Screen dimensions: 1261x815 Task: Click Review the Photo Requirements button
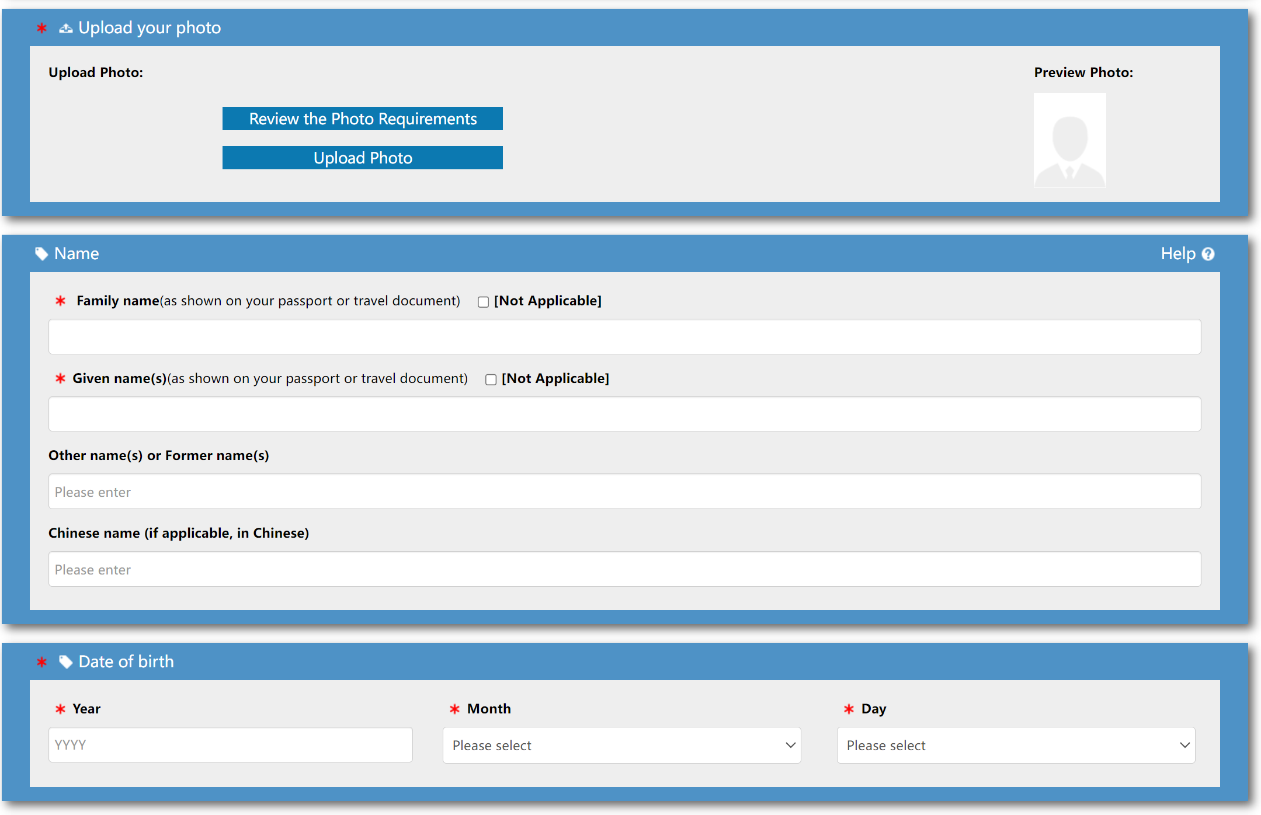(362, 119)
